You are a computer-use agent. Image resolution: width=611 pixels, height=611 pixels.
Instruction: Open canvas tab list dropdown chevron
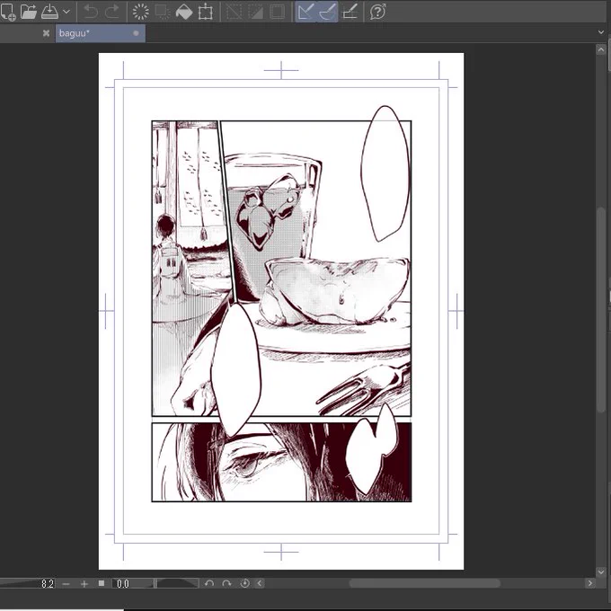(x=601, y=32)
